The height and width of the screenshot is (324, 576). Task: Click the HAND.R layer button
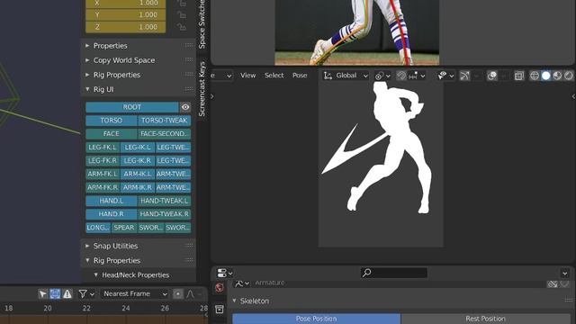coord(112,214)
